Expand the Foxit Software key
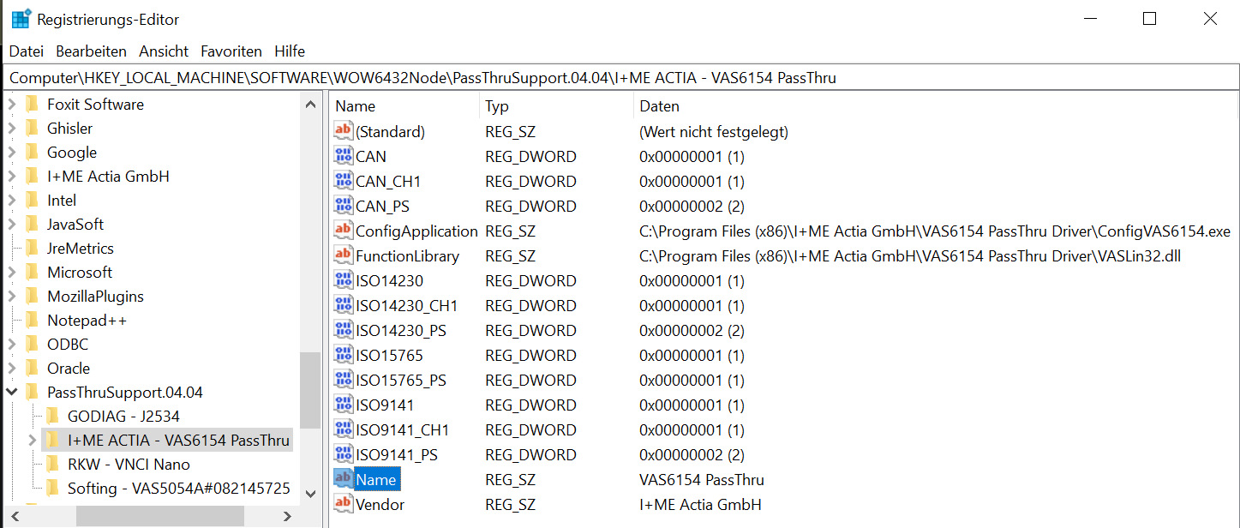This screenshot has height=528, width=1240. [x=12, y=104]
